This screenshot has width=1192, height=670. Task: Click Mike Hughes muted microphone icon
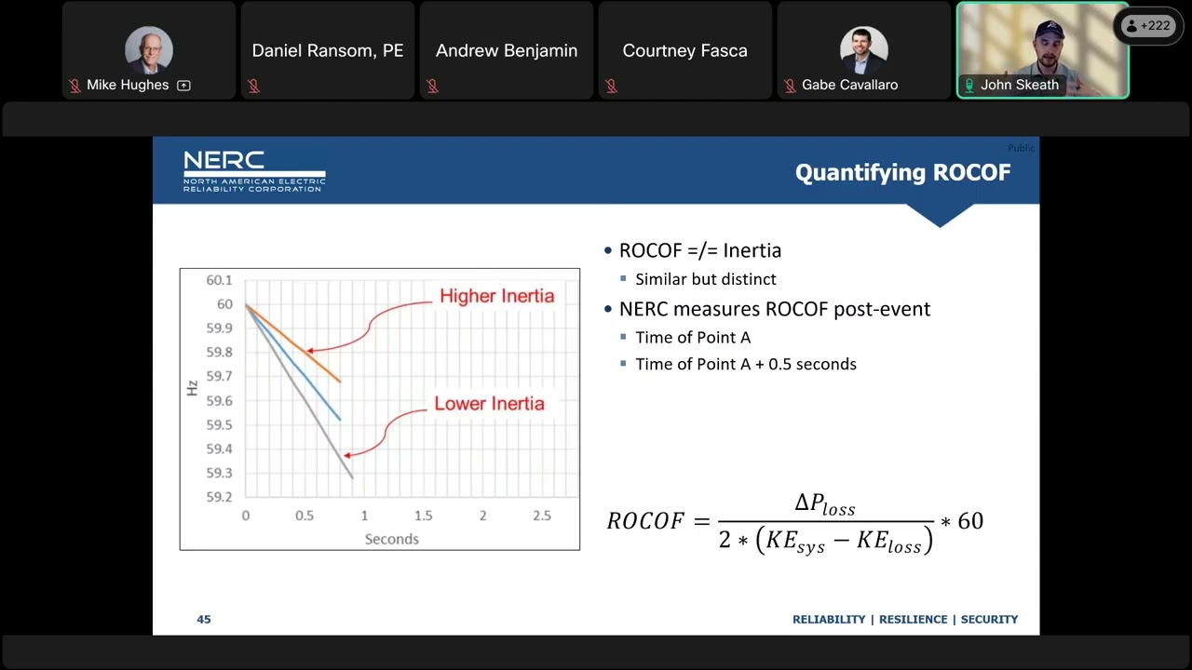coord(74,86)
